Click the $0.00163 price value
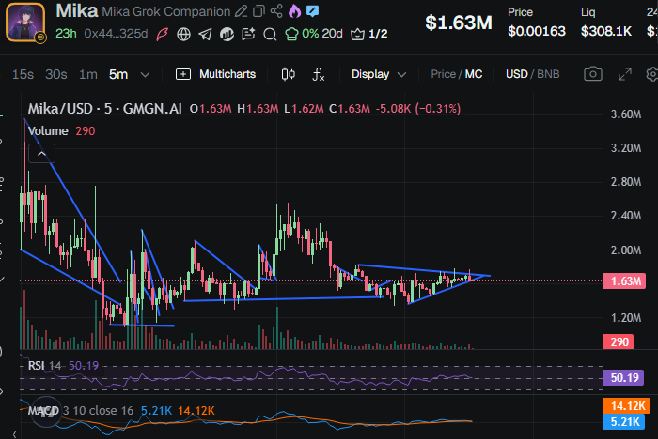 coord(537,31)
